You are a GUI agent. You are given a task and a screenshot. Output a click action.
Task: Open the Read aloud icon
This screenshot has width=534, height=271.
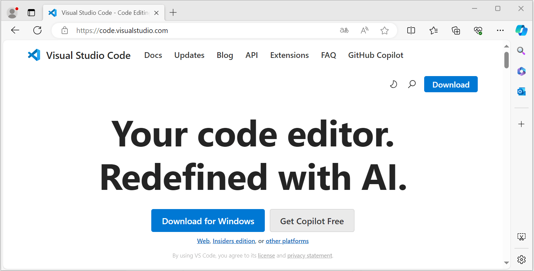click(x=364, y=31)
